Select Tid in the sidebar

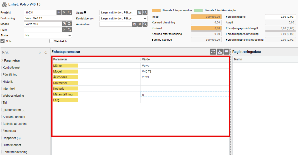click(4, 103)
